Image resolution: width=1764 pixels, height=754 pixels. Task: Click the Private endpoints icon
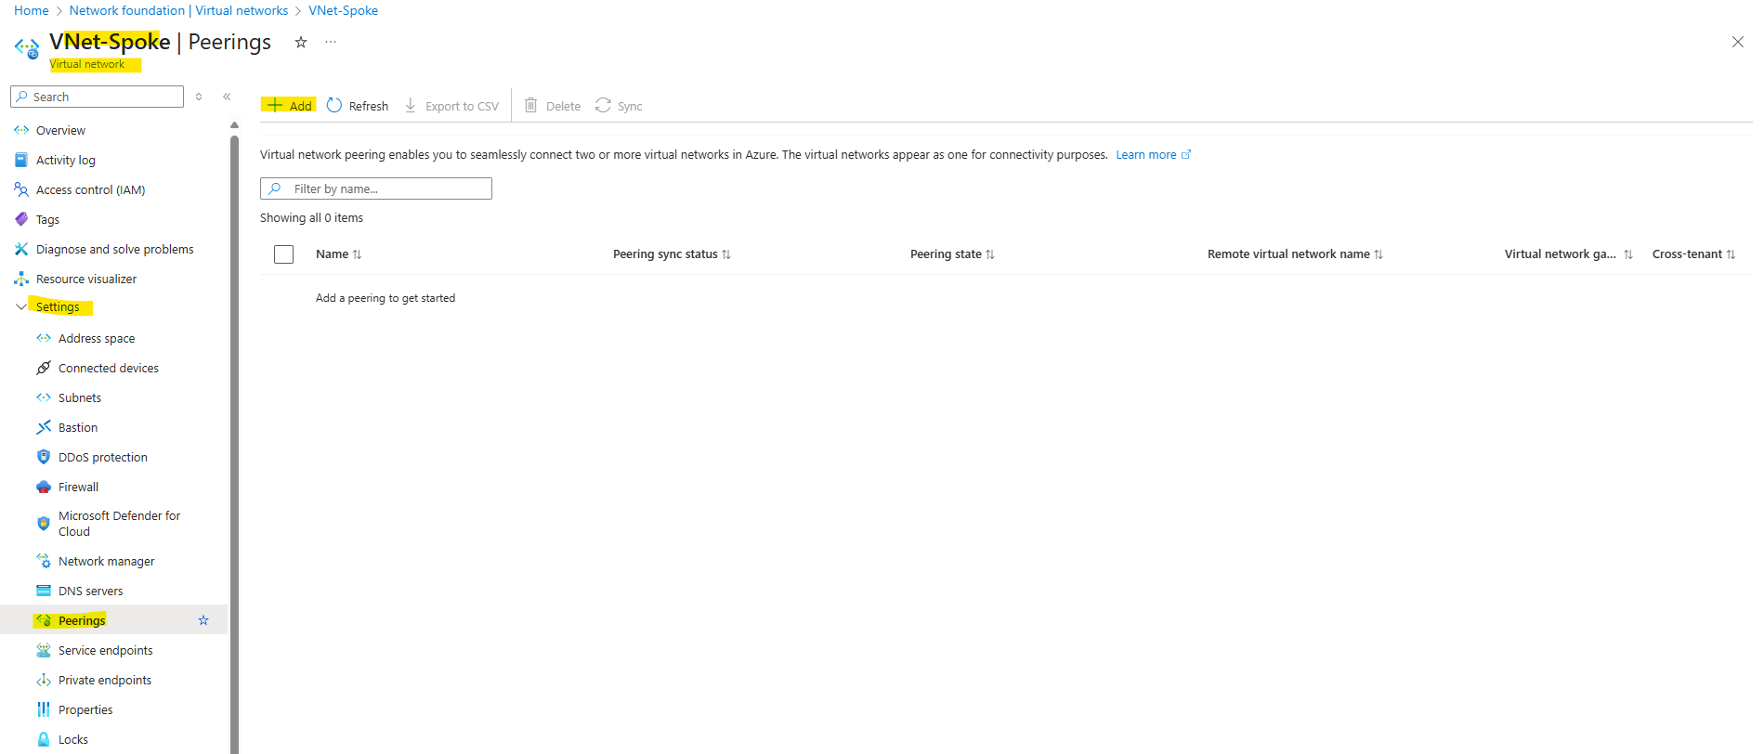click(44, 680)
